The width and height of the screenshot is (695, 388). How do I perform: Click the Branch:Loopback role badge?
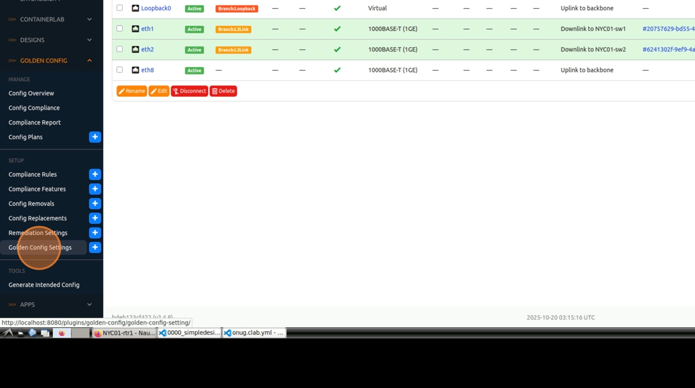point(236,9)
